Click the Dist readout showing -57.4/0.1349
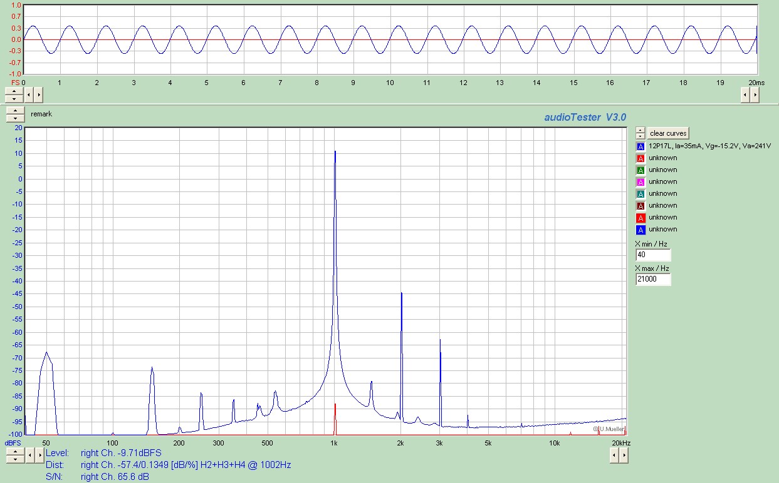 (186, 465)
